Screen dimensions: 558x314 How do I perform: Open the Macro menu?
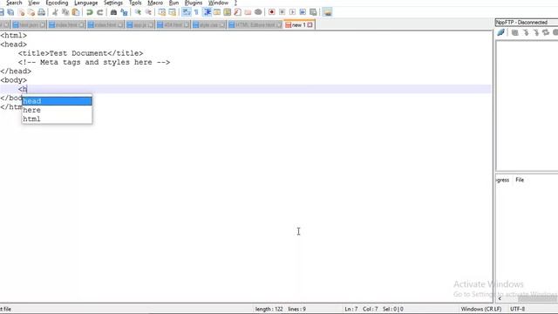coord(155,3)
